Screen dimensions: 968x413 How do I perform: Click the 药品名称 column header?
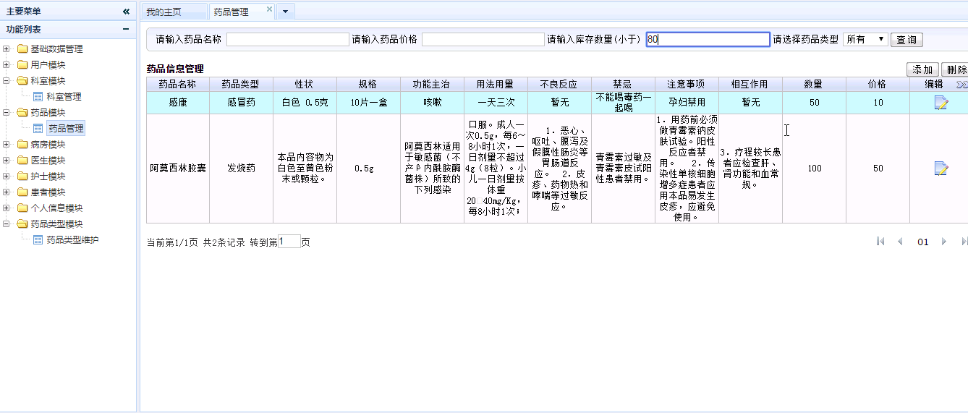[177, 85]
